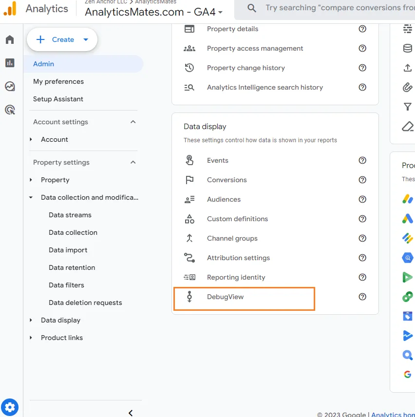The image size is (415, 417).
Task: Open Property details link
Action: pyautogui.click(x=232, y=29)
